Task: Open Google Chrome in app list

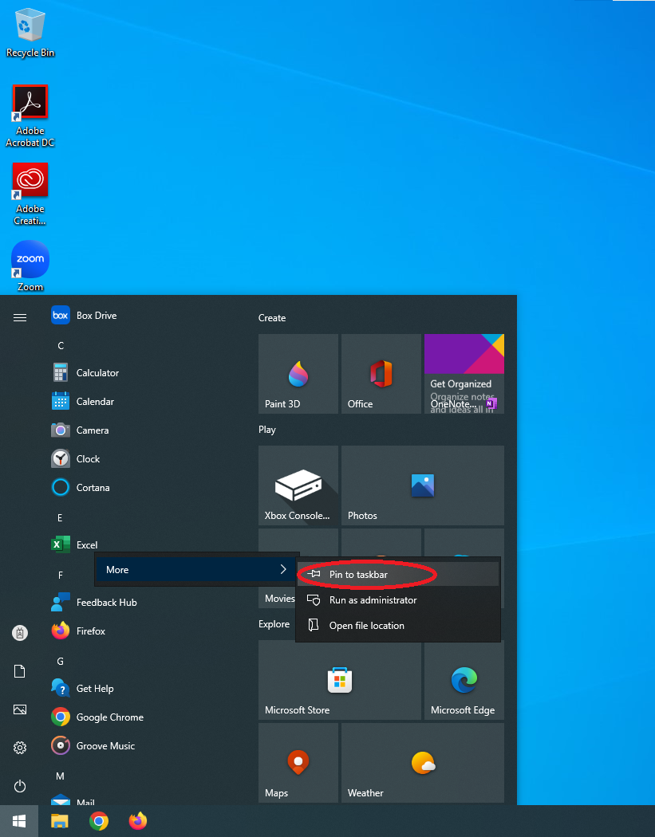Action: click(109, 717)
